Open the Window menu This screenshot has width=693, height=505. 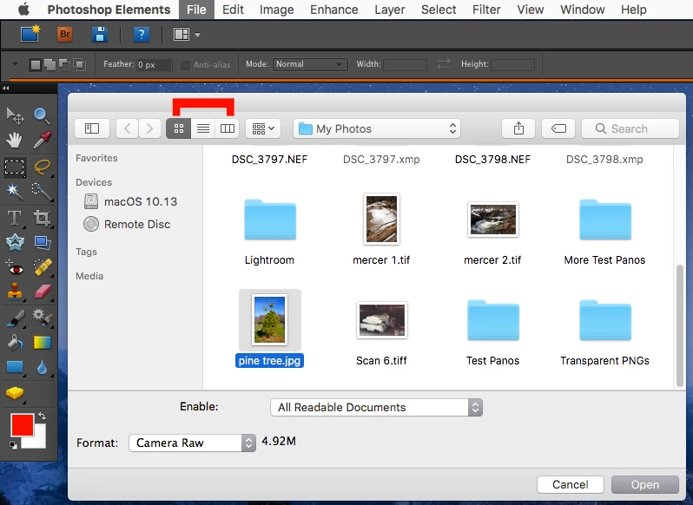pyautogui.click(x=582, y=10)
